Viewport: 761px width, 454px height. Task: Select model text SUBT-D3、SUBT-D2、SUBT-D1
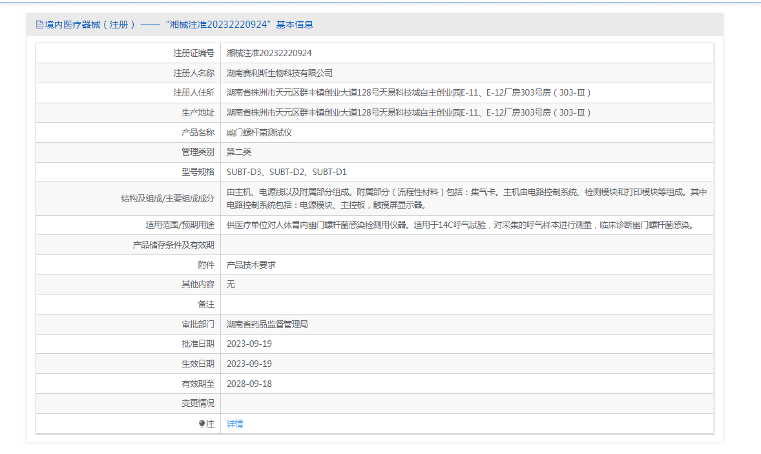[286, 172]
